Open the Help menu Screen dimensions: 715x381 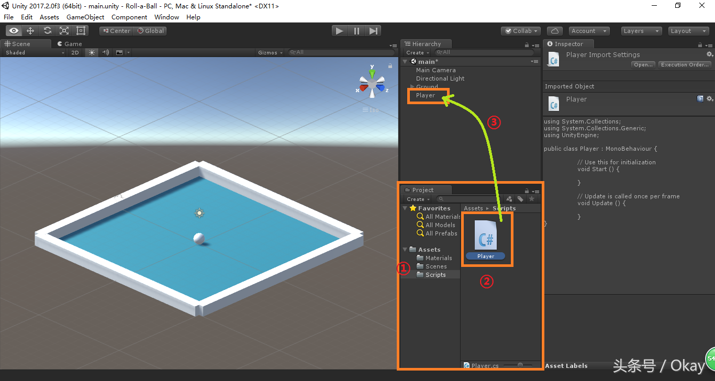click(x=193, y=17)
